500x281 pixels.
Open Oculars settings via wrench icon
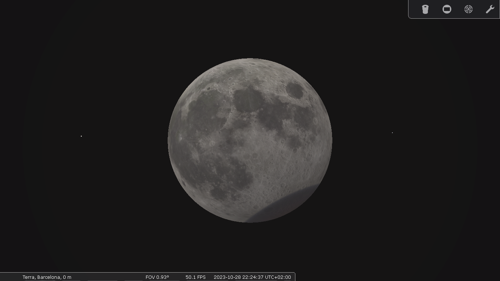coord(490,9)
